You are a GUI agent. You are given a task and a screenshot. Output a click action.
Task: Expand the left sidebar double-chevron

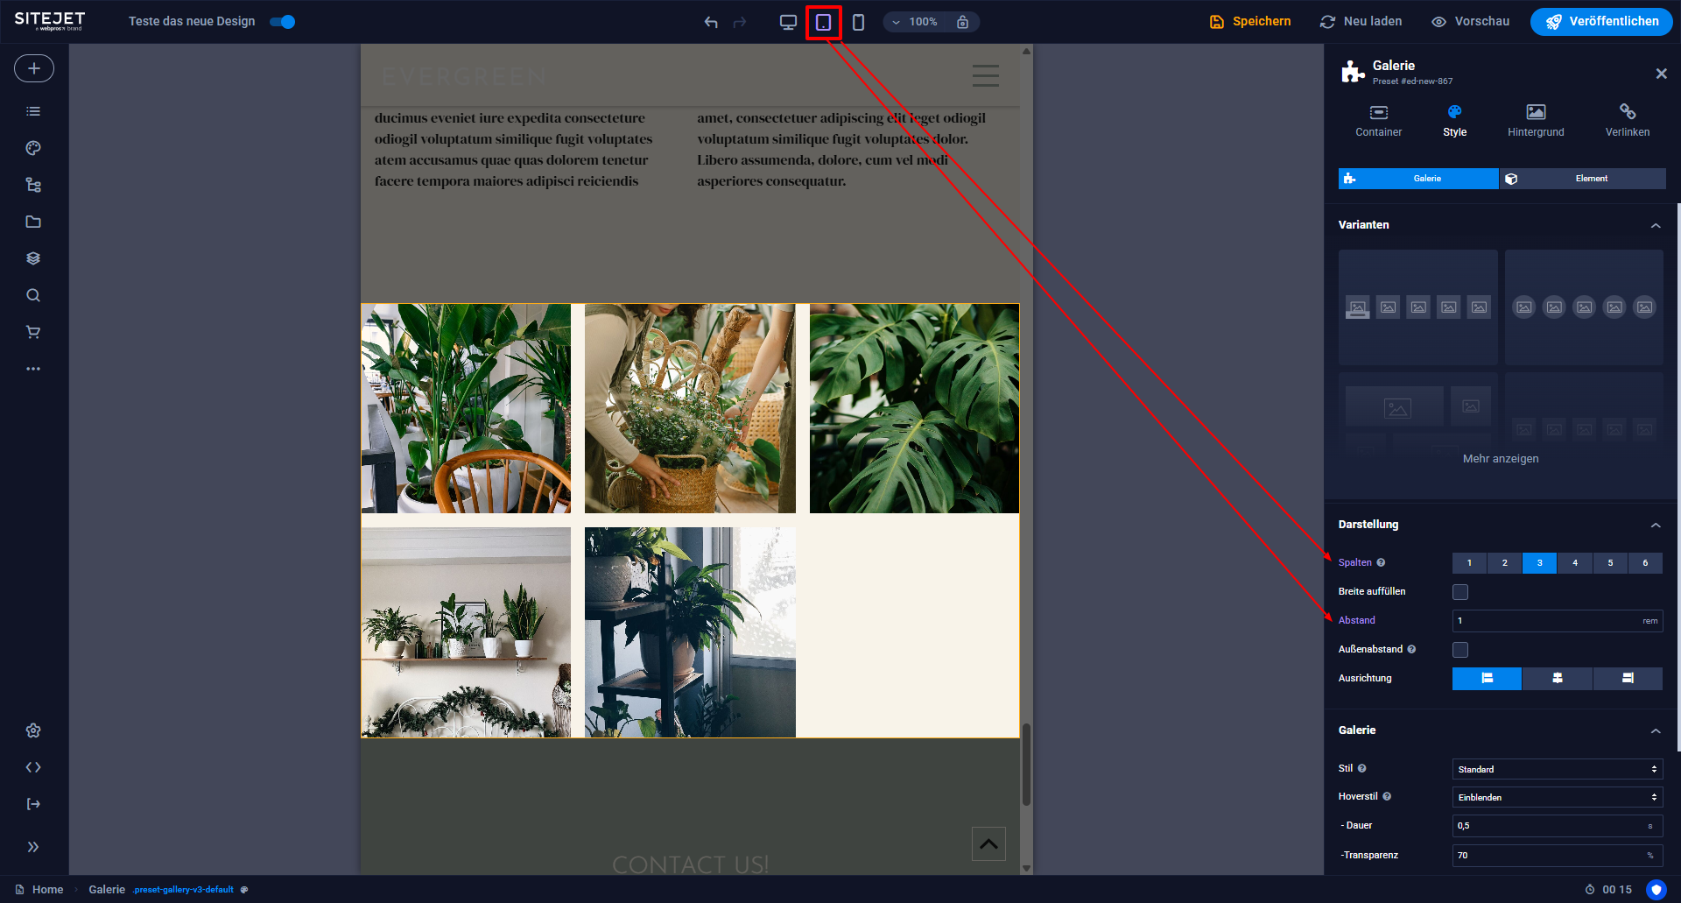[x=33, y=847]
